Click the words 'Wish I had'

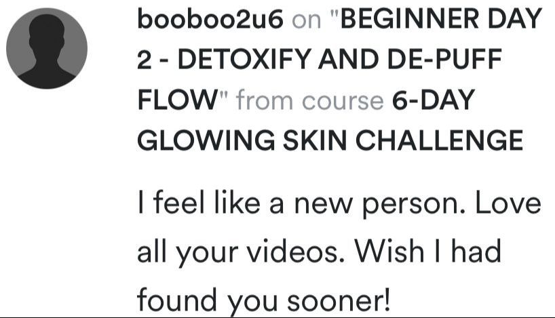(x=427, y=251)
